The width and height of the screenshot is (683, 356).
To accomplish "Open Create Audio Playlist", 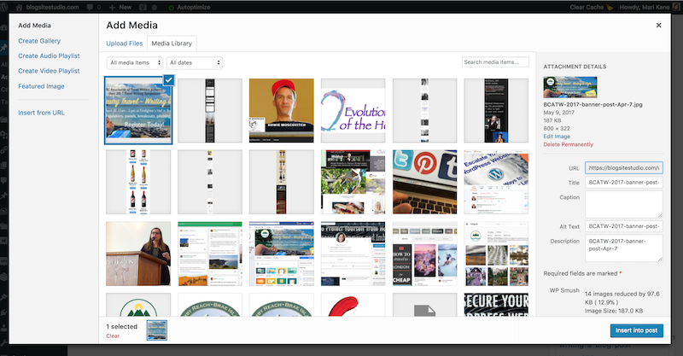I will point(49,55).
